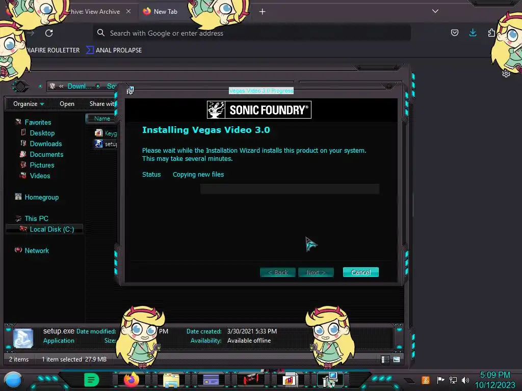The width and height of the screenshot is (522, 391).
Task: Show hidden tray icons
Action: click(410, 380)
